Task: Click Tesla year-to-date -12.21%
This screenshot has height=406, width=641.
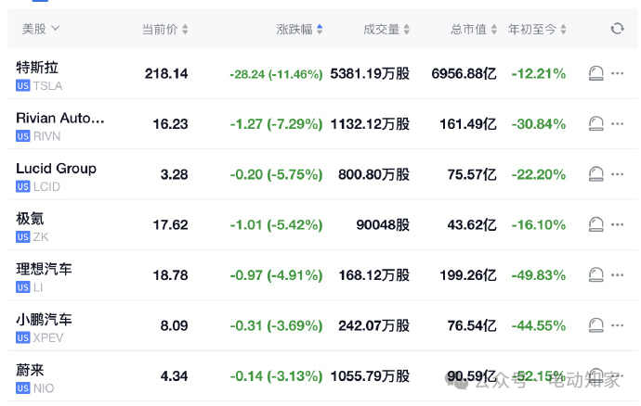Action: (x=539, y=73)
